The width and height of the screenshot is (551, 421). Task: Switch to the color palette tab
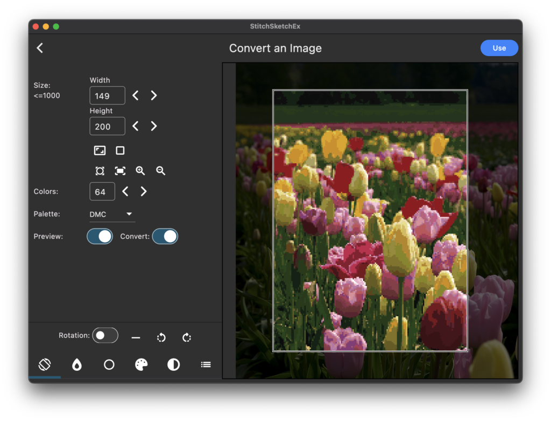tap(141, 365)
